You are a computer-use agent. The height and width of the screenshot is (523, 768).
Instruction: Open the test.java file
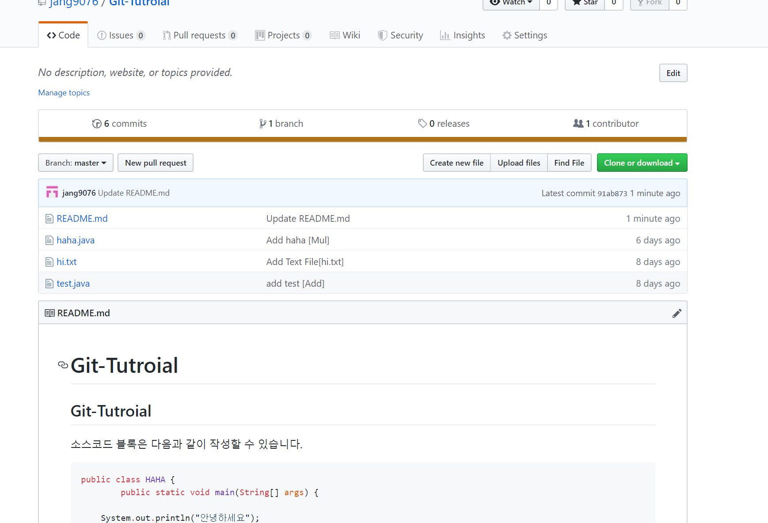(73, 284)
